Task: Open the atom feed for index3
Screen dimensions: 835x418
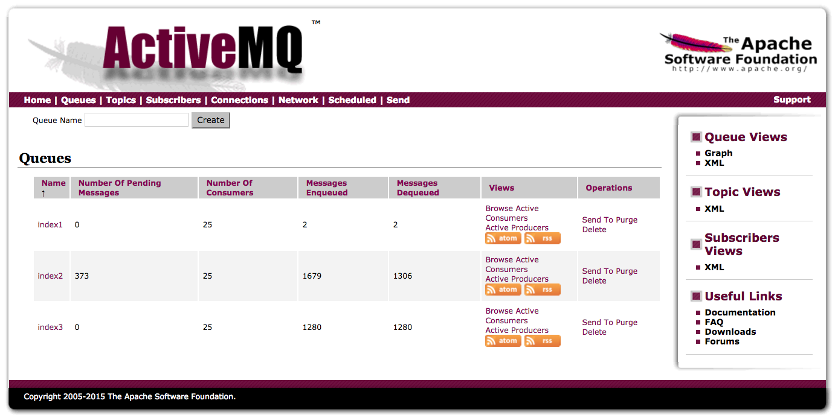Action: 503,341
